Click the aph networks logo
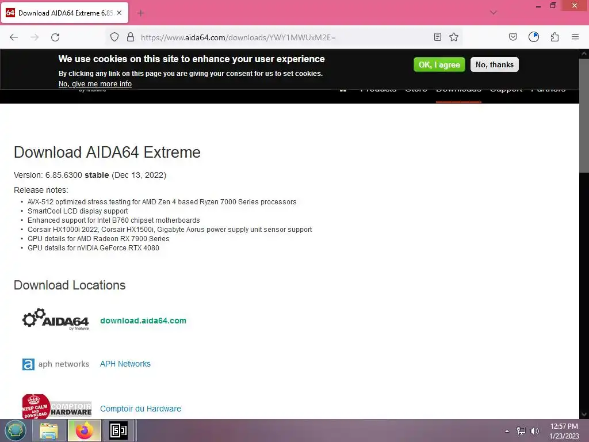This screenshot has width=589, height=442. click(56, 364)
